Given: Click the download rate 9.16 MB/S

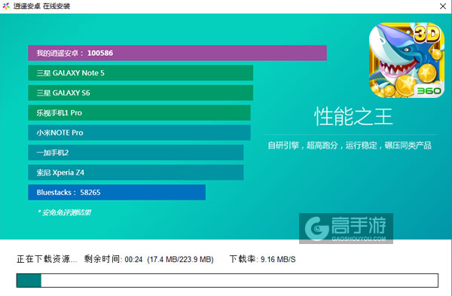Looking at the screenshot, I should [278, 259].
